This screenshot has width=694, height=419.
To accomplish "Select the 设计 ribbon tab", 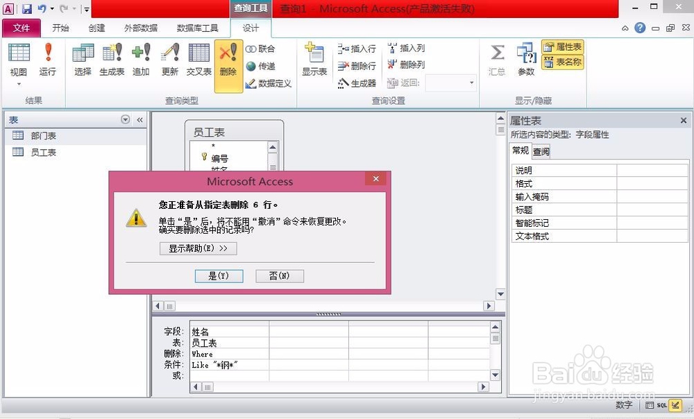I will pos(251,28).
